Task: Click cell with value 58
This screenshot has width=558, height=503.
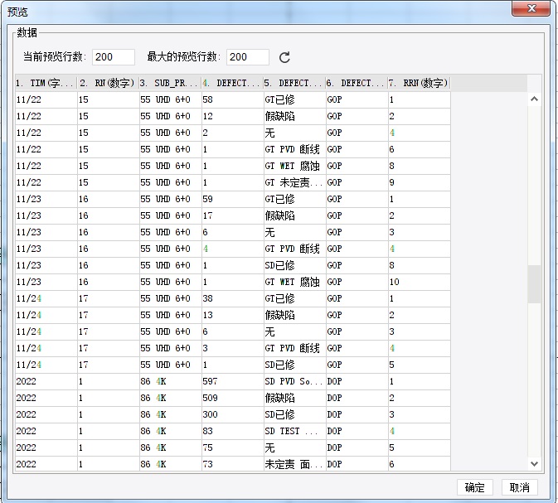Action: tap(232, 99)
